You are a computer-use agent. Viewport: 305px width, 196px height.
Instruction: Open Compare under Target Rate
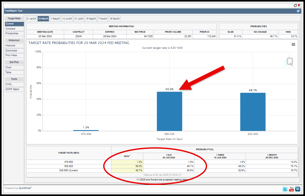click(x=15, y=29)
